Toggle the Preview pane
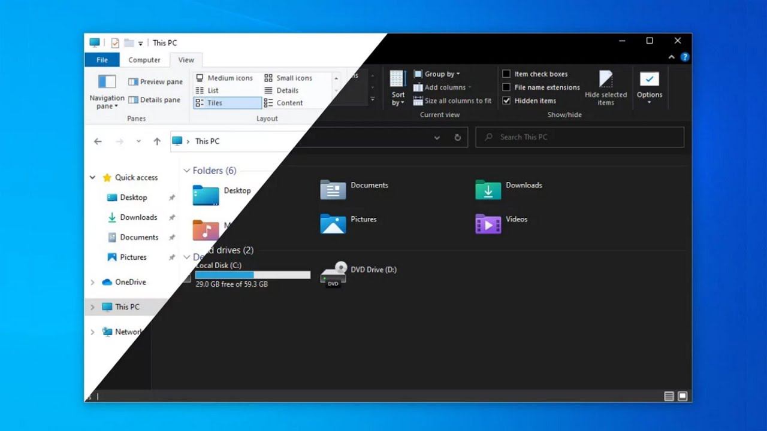Image resolution: width=767 pixels, height=431 pixels. coord(155,81)
